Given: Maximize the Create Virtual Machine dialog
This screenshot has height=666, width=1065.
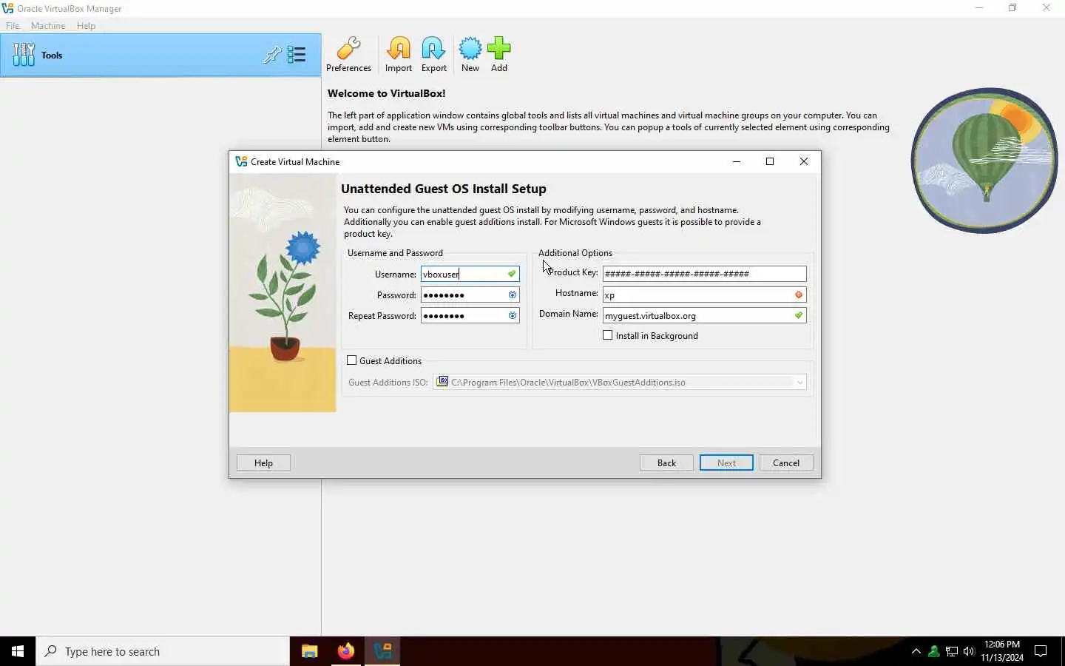Looking at the screenshot, I should (x=769, y=161).
